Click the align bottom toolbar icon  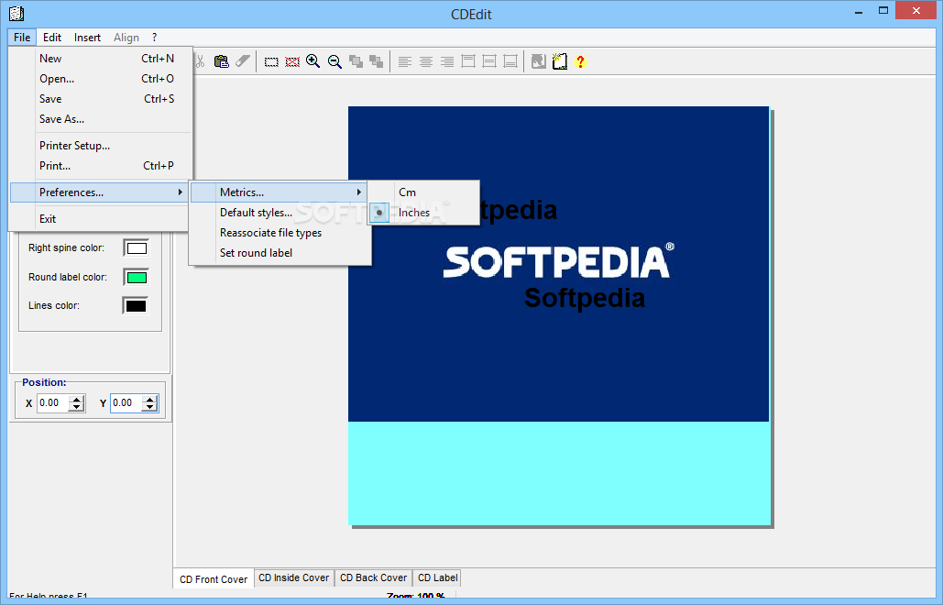pyautogui.click(x=510, y=61)
